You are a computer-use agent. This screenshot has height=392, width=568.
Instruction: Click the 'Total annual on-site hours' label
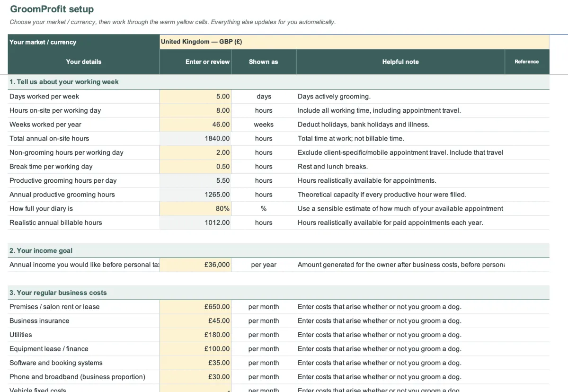click(49, 139)
